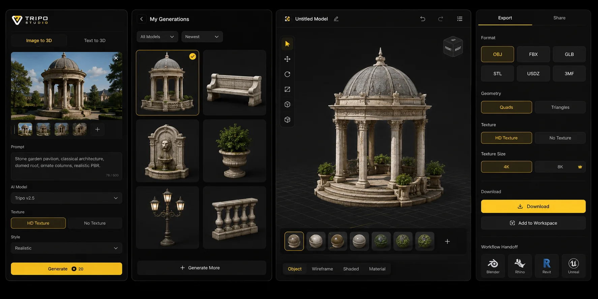Screen dimensions: 598x299
Task: Switch to Text to 3D tab
Action: (95, 40)
